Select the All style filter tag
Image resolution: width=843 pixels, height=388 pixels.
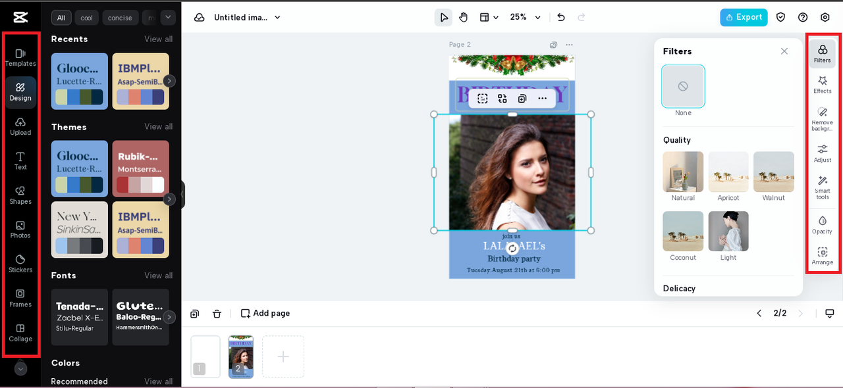[x=61, y=18]
